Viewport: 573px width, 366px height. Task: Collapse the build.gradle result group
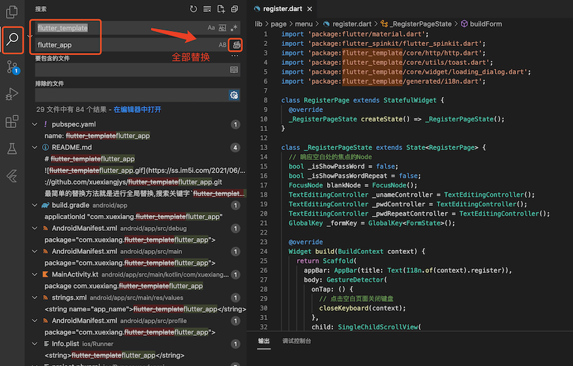[x=35, y=205]
